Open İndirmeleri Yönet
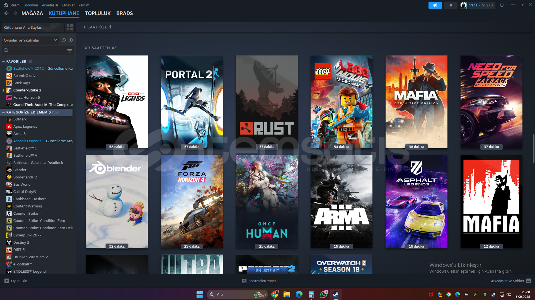Viewport: 535px width, 300px height. coord(259,281)
